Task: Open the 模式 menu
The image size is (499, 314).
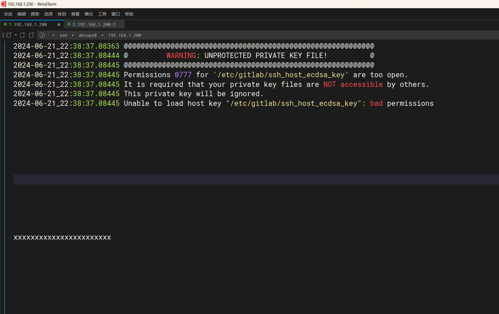Action: click(x=89, y=14)
